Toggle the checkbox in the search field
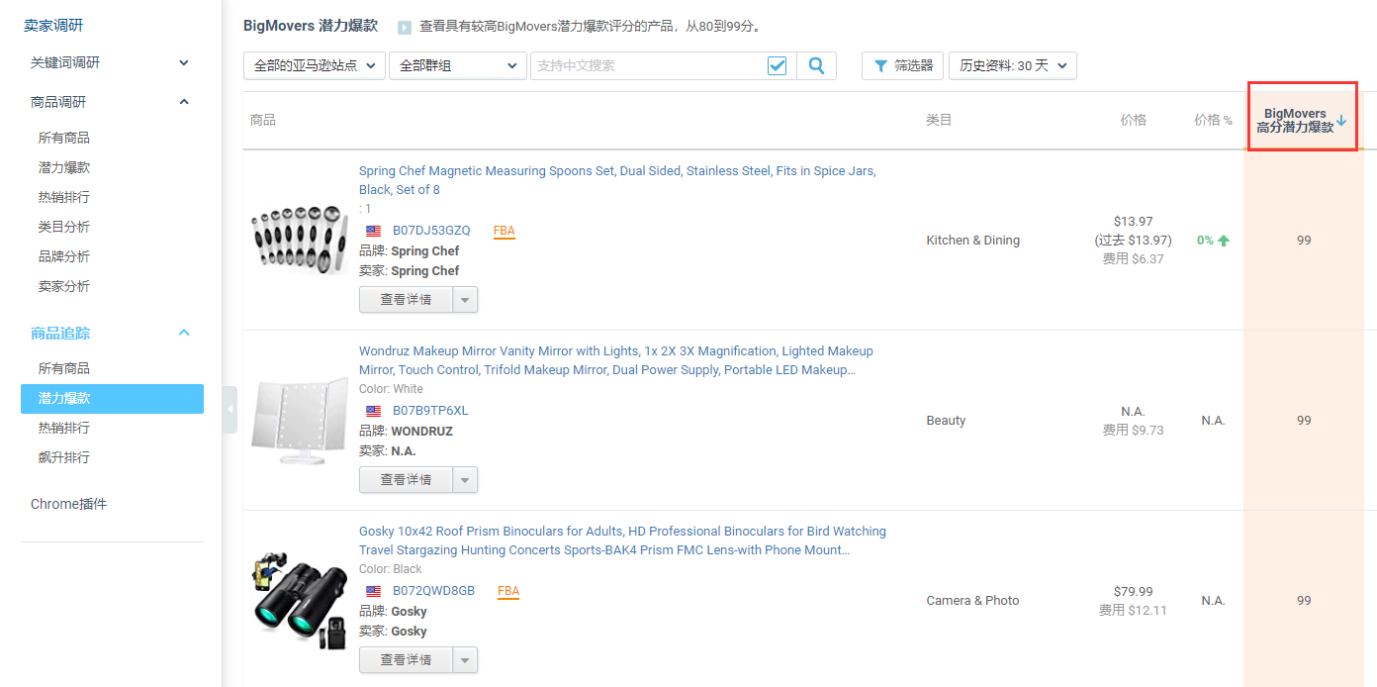This screenshot has height=687, width=1377. point(778,65)
